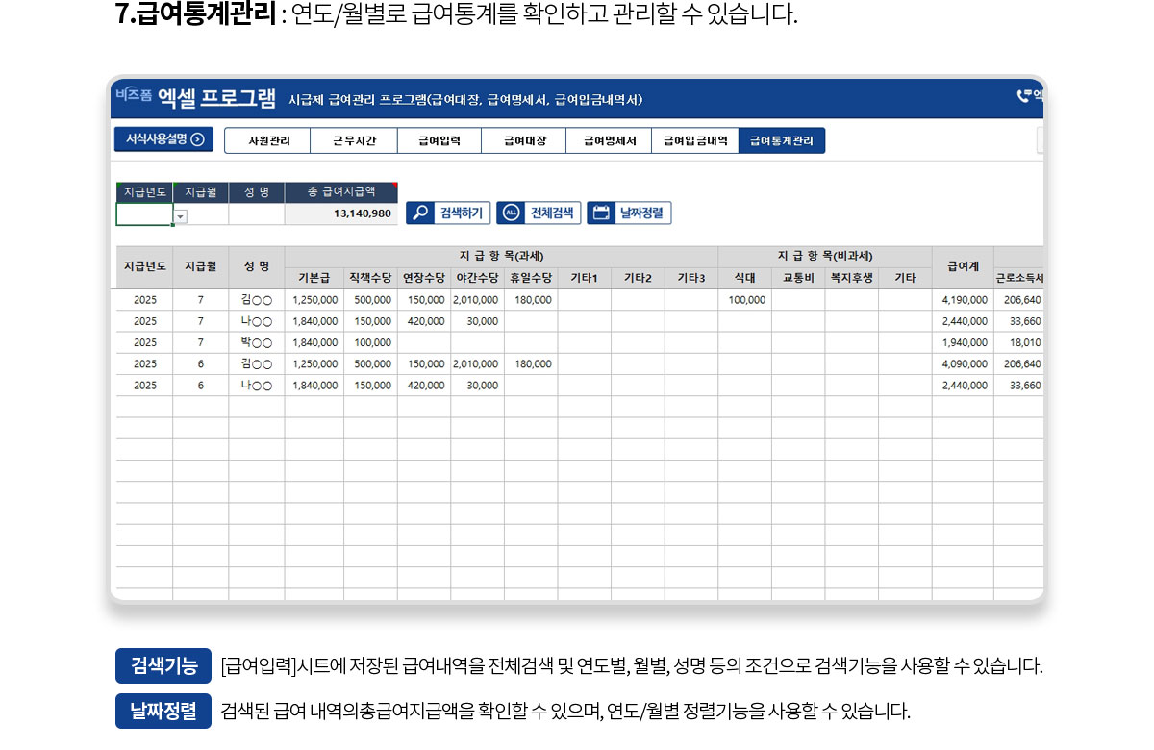Click the 전체검색 button with ALL icon

click(539, 213)
